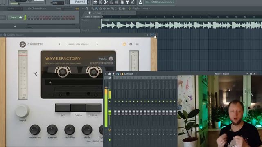Enable the home tape deck button
The width and height of the screenshot is (262, 147).
78,108
